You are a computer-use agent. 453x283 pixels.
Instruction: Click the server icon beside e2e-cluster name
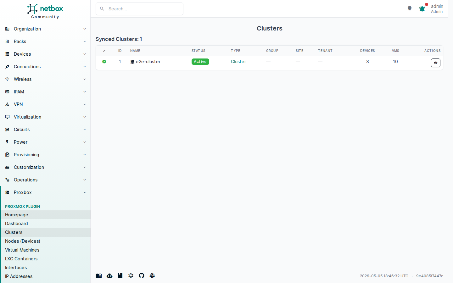[132, 62]
